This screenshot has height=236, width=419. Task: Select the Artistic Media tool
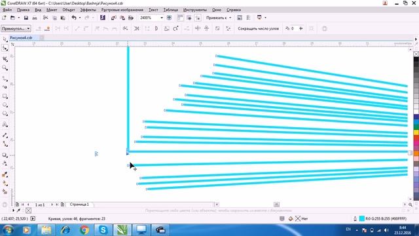tap(5, 87)
